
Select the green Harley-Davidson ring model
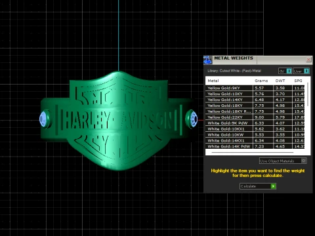point(118,120)
